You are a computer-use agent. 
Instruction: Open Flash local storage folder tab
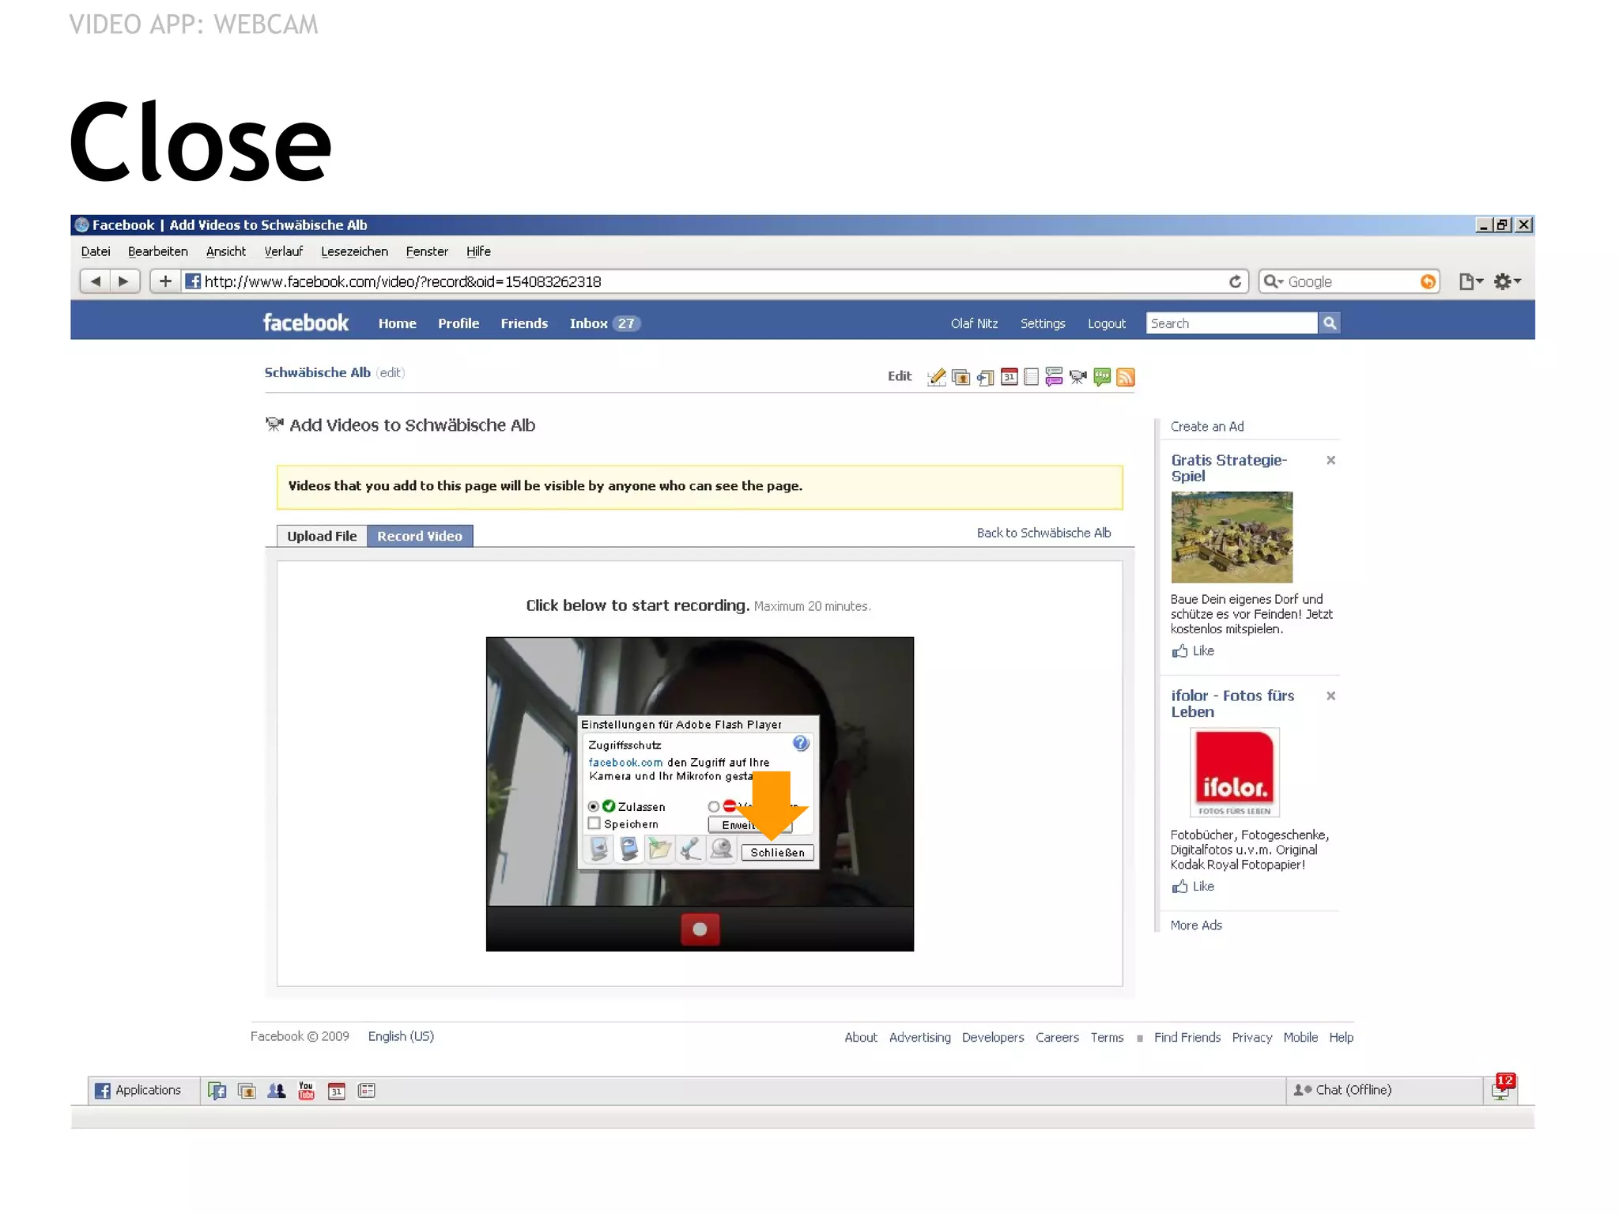[660, 850]
